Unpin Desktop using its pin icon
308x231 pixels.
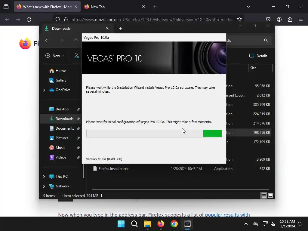[79, 109]
